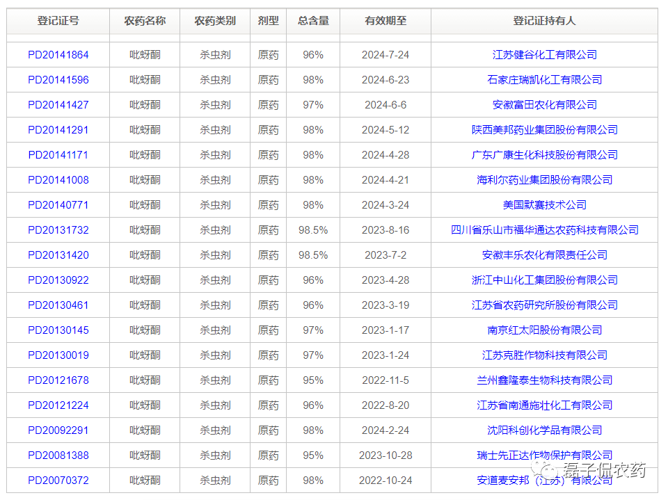
Task: Open holder 陕西美邦药业集团股份有限公司
Action: pyautogui.click(x=544, y=130)
